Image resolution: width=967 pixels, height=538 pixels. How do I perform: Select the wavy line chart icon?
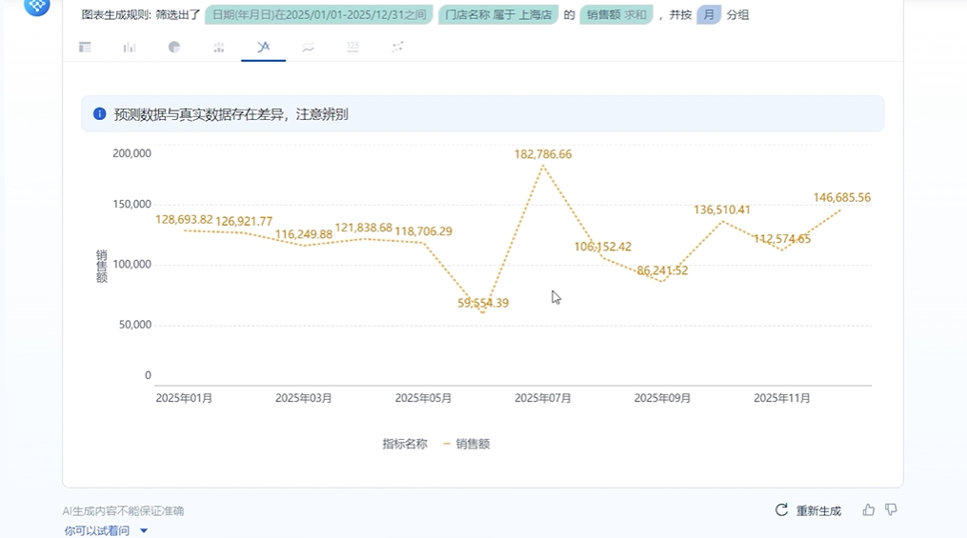[308, 47]
